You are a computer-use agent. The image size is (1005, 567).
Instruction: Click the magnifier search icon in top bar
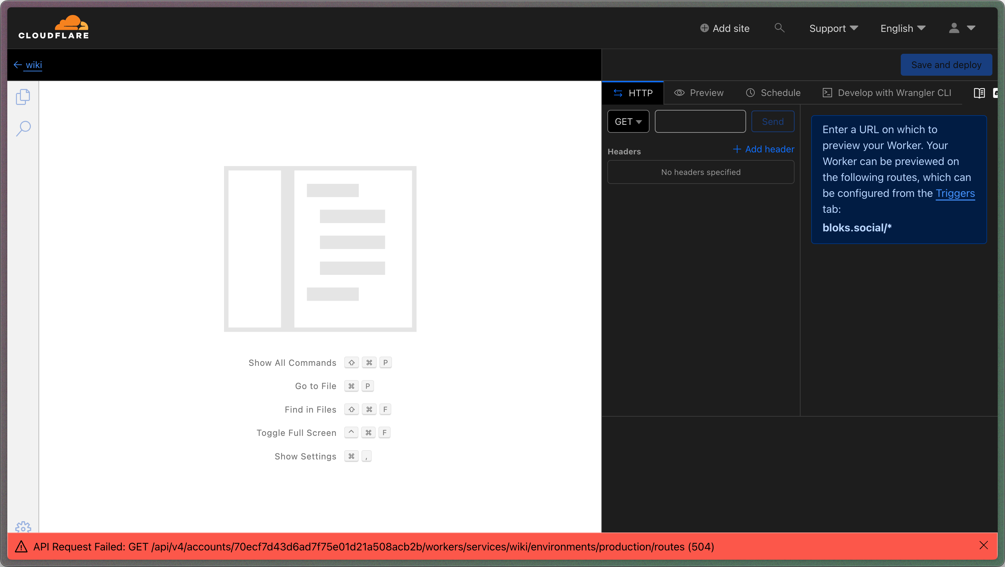(x=779, y=28)
